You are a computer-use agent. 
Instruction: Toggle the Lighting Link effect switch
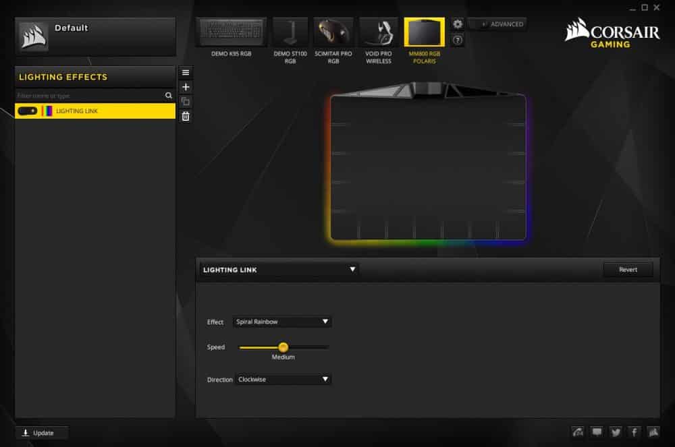click(28, 111)
